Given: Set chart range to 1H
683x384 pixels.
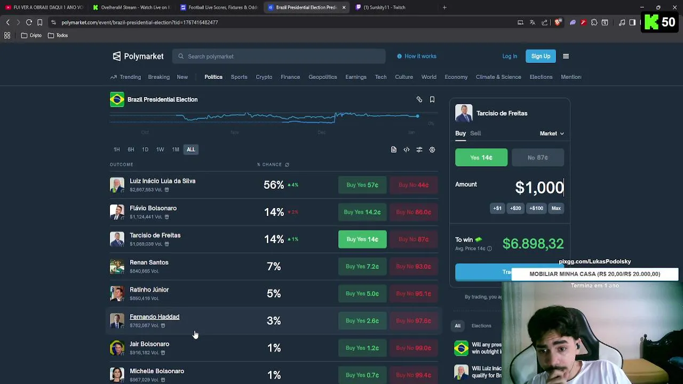Looking at the screenshot, I should (x=116, y=150).
